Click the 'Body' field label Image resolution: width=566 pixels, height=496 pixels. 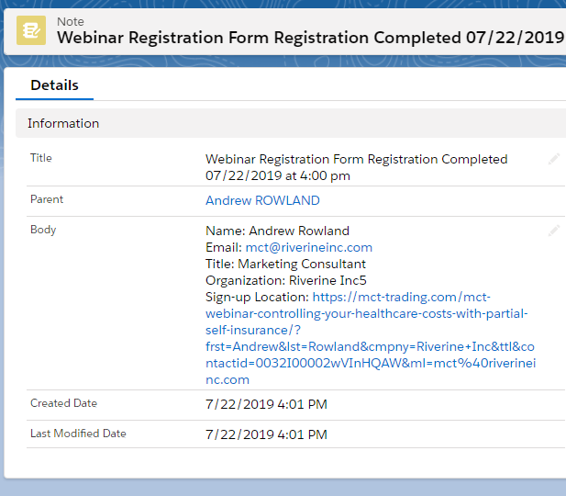tap(43, 230)
